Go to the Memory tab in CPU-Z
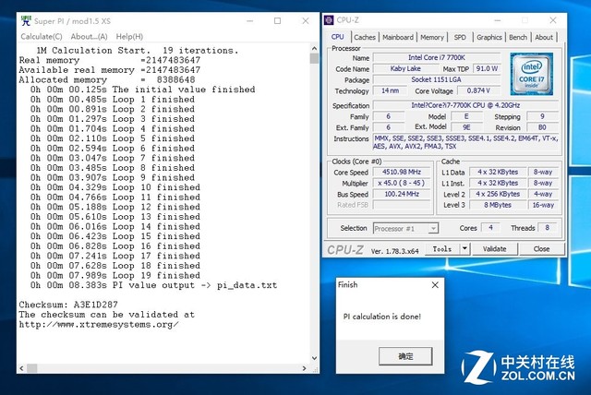Image resolution: width=591 pixels, height=395 pixels. click(432, 37)
